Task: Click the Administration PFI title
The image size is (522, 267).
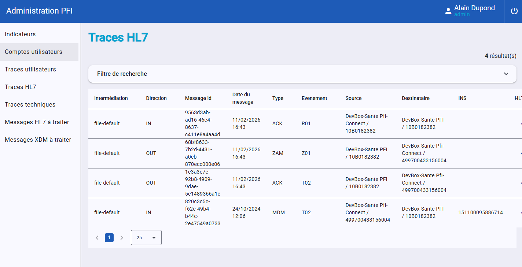Action: coord(40,11)
